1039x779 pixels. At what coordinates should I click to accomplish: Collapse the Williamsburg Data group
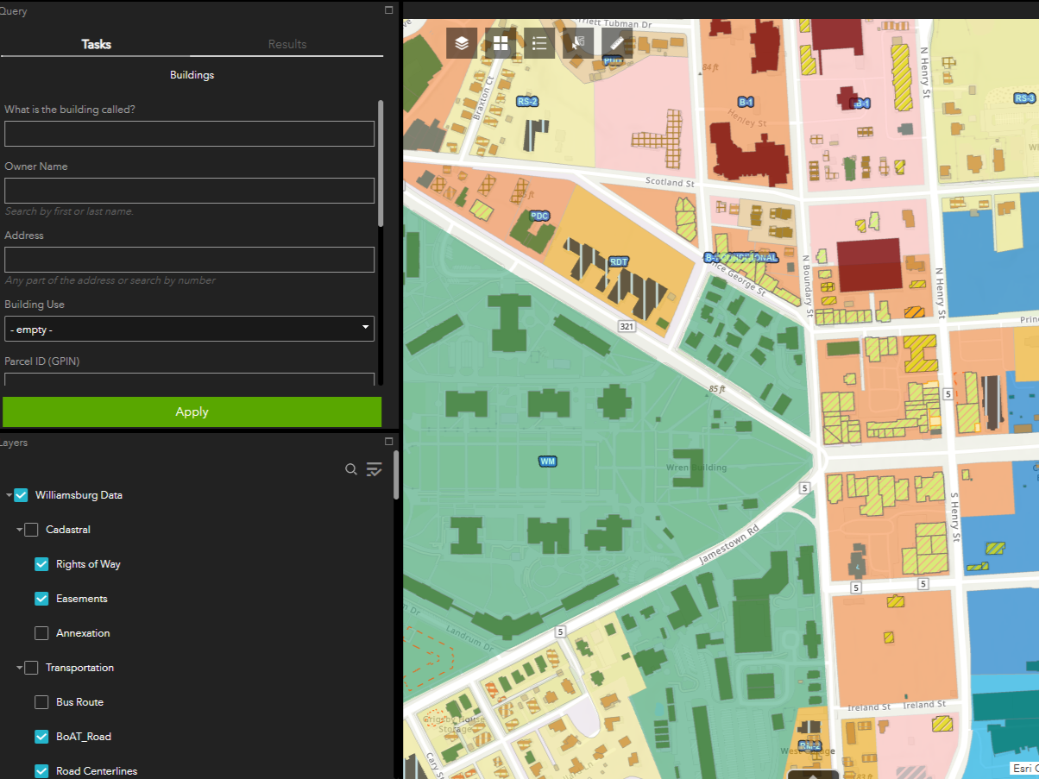tap(9, 496)
